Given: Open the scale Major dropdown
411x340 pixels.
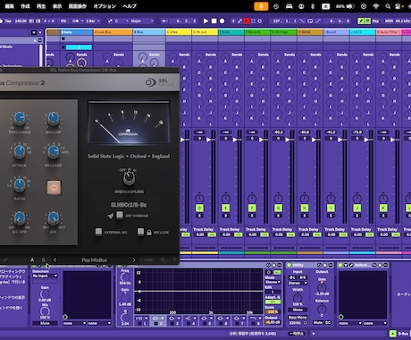Looking at the screenshot, I should tap(142, 21).
